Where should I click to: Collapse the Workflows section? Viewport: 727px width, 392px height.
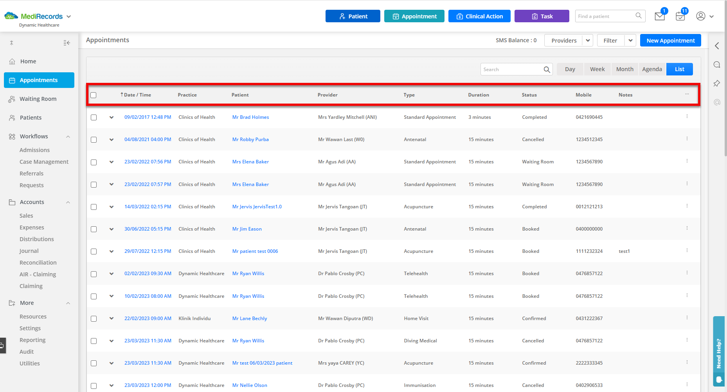click(68, 136)
